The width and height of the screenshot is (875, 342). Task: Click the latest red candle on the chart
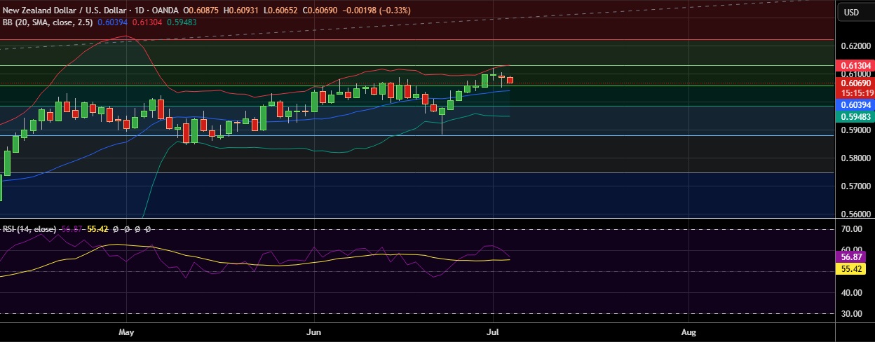(510, 80)
